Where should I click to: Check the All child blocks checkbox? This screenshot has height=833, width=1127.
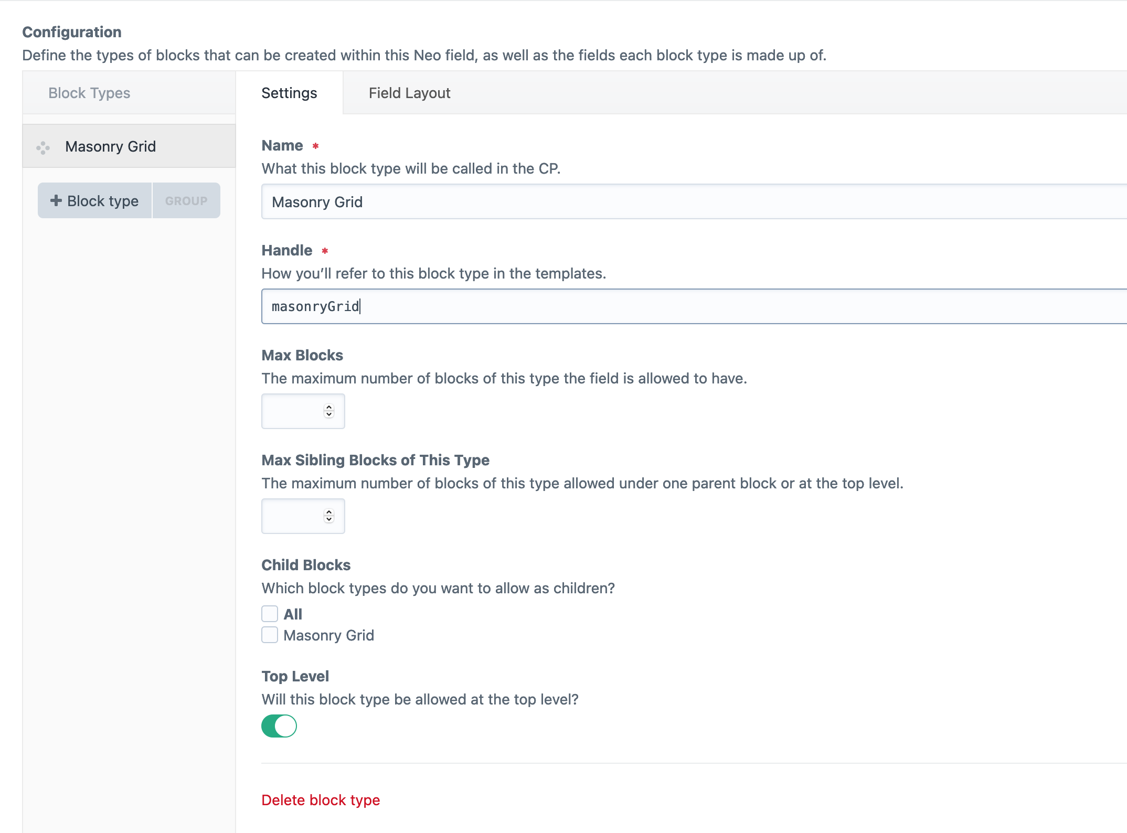[x=270, y=614]
